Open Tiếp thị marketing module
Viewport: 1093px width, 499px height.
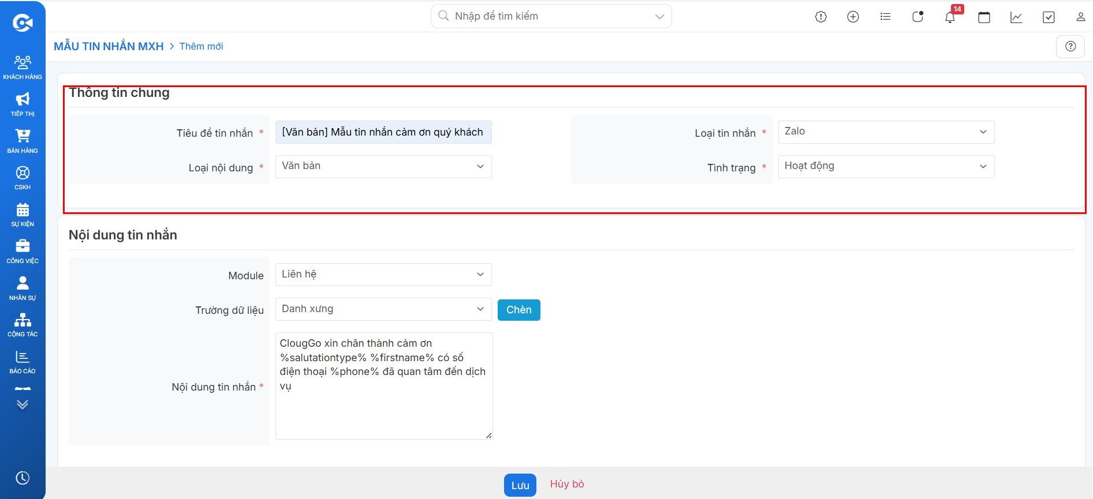23,104
